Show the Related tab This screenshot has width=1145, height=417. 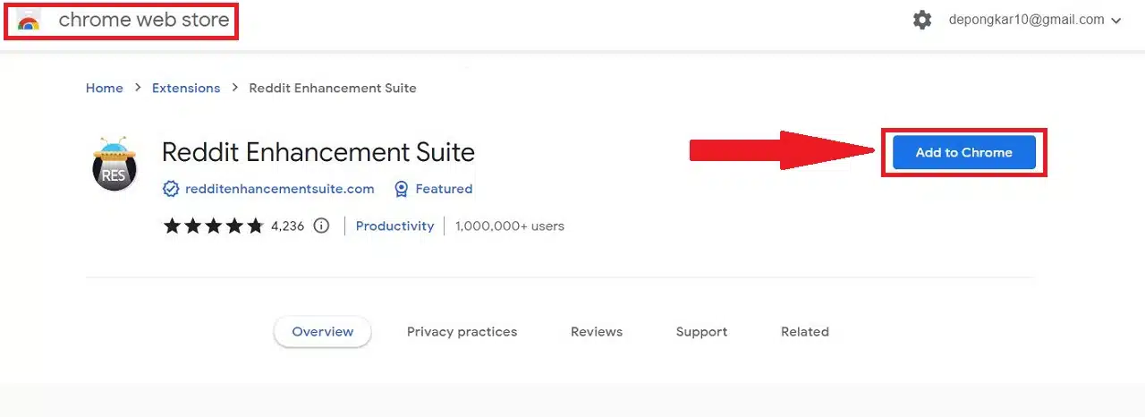[x=805, y=332]
